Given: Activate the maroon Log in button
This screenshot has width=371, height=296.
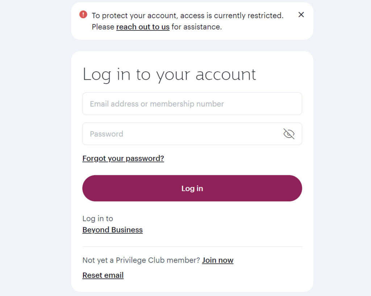Looking at the screenshot, I should [x=192, y=188].
